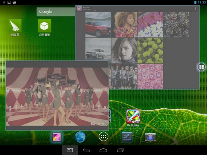Open the curly-haired girl photo thumbnail

pos(124,24)
